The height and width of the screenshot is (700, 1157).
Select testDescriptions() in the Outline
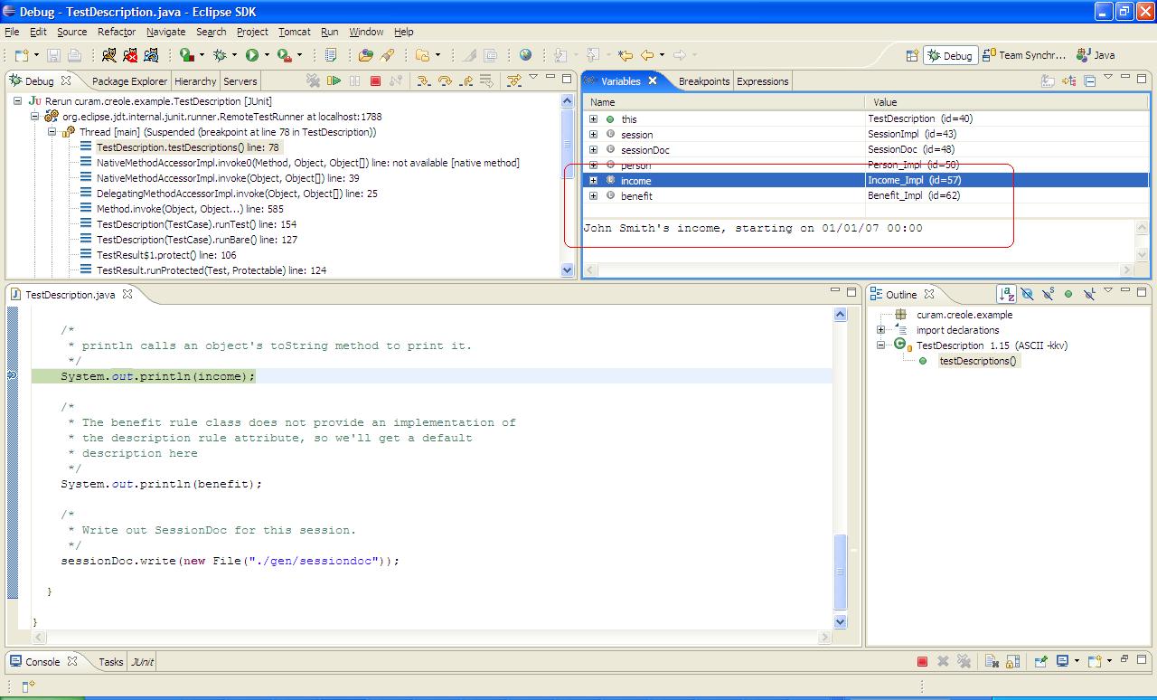(978, 361)
